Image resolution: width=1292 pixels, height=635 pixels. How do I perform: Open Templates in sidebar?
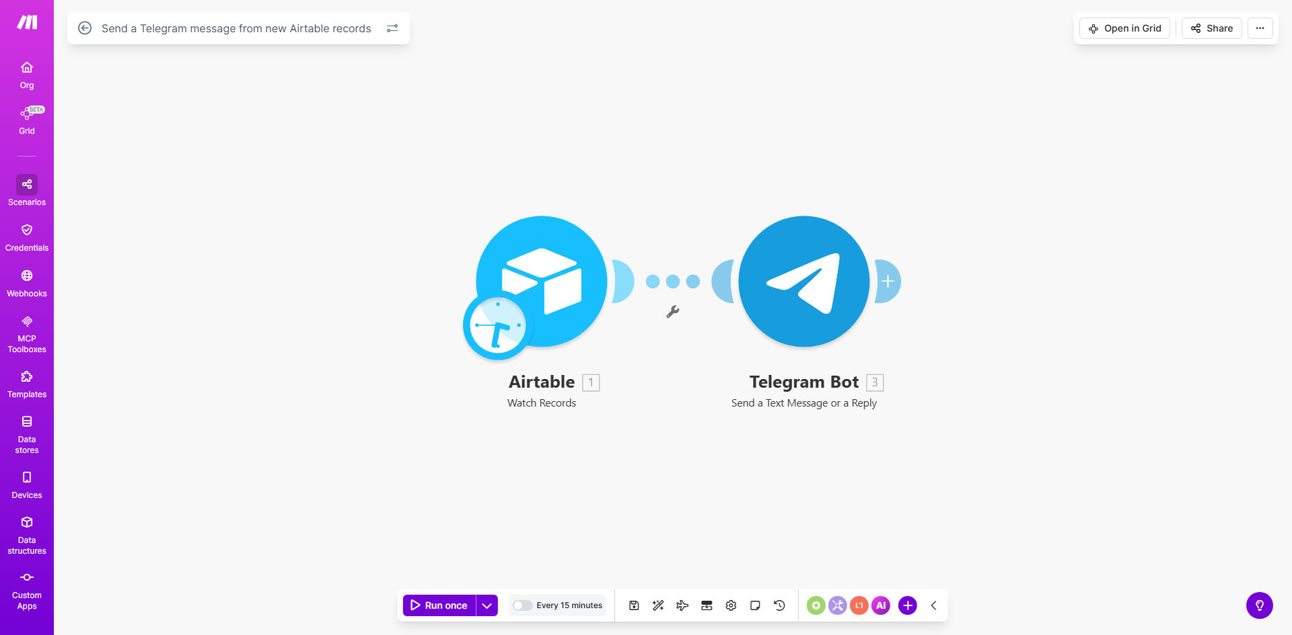27,384
